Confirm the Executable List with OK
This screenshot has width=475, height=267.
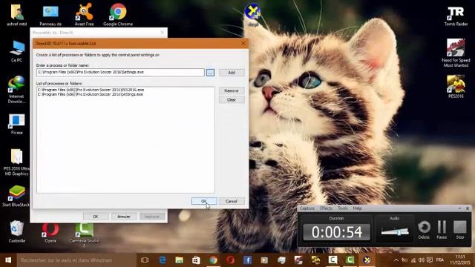click(x=204, y=201)
